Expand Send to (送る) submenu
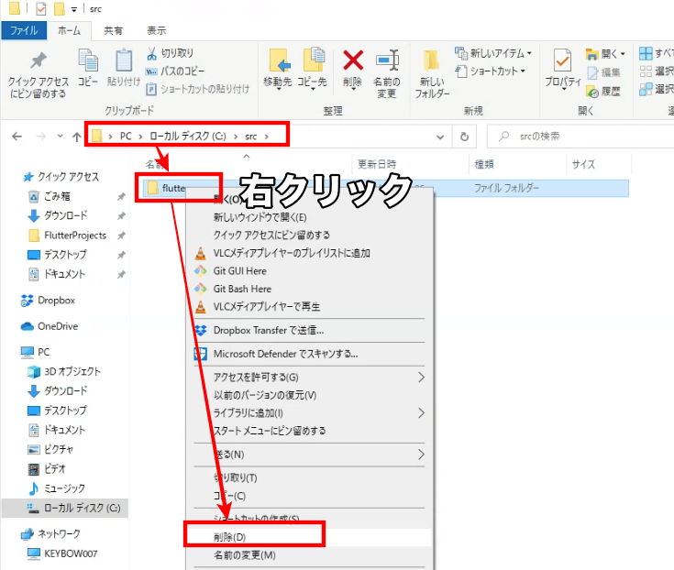 421,454
